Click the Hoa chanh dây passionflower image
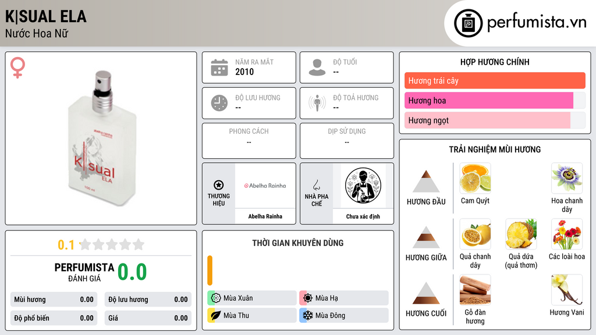Image resolution: width=596 pixels, height=335 pixels. 567,178
